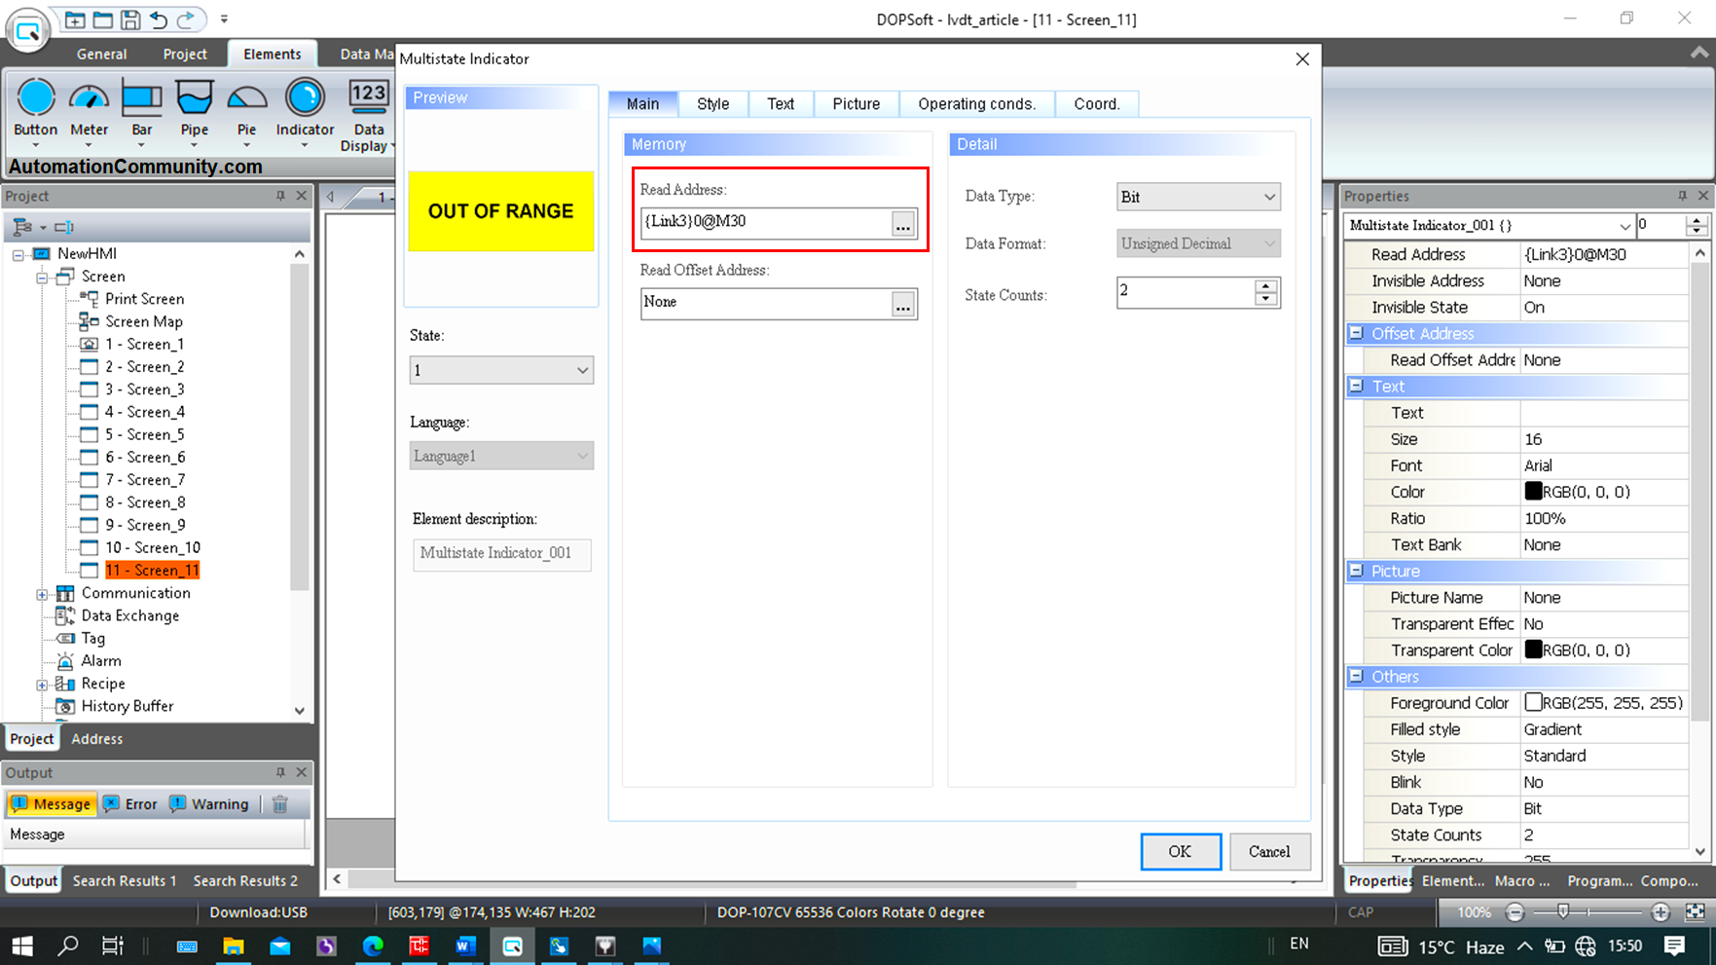Toggle the Warning filter in Output panel
1716x965 pixels.
tap(209, 803)
